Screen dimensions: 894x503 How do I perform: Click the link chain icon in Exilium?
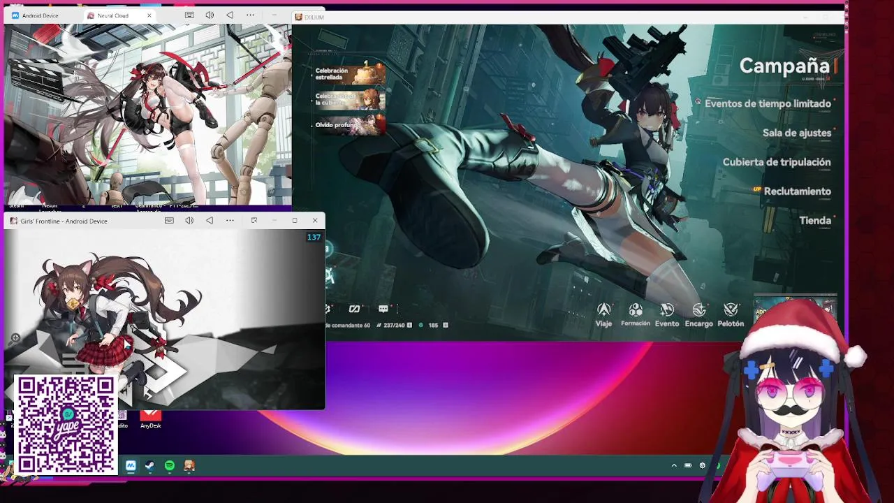pos(354,309)
